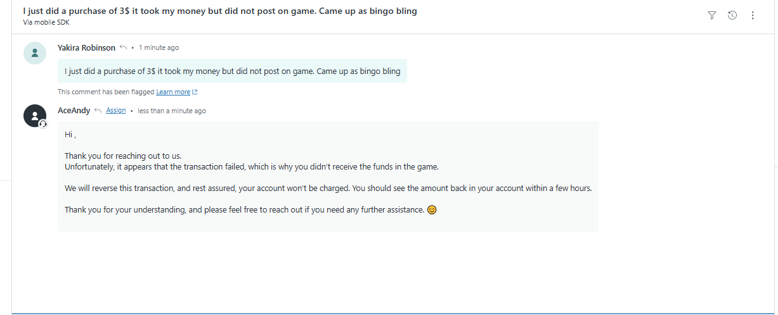Select the customer's highlighted message bubble
This screenshot has width=778, height=315.
tap(232, 71)
